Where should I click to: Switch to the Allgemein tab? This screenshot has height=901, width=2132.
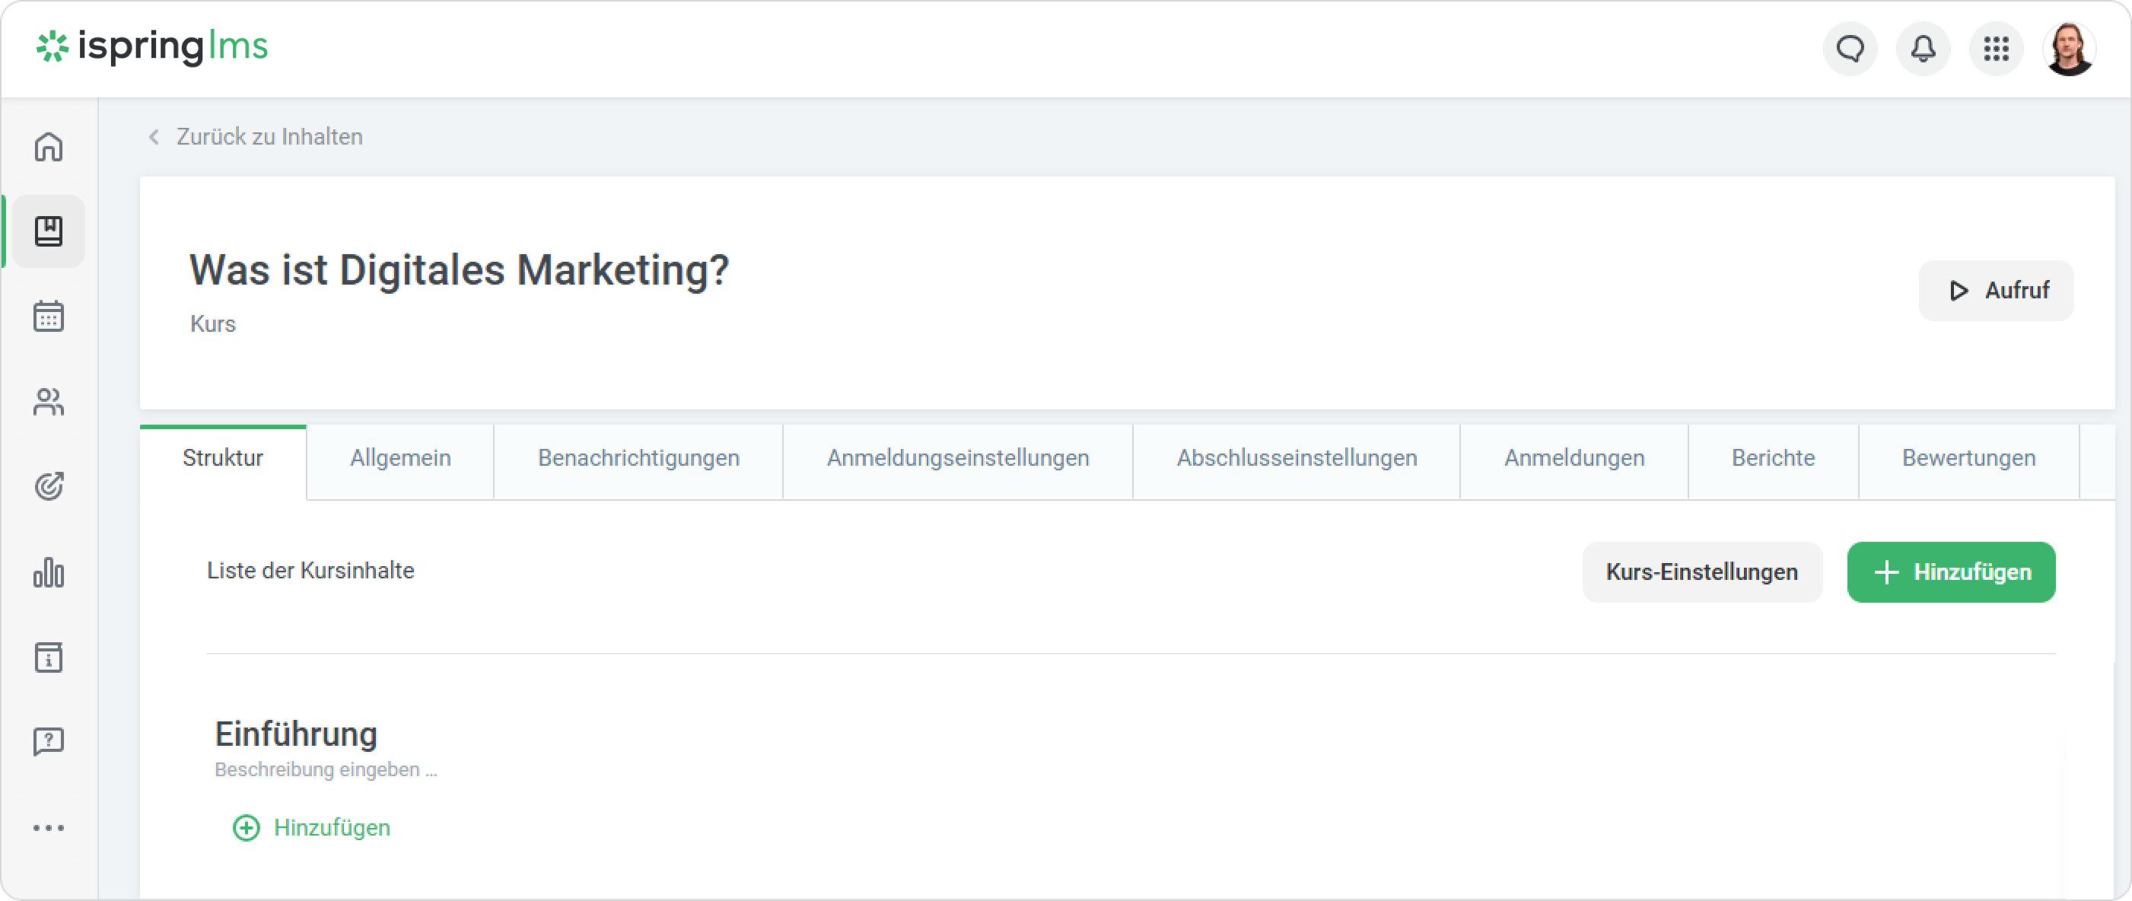[400, 458]
